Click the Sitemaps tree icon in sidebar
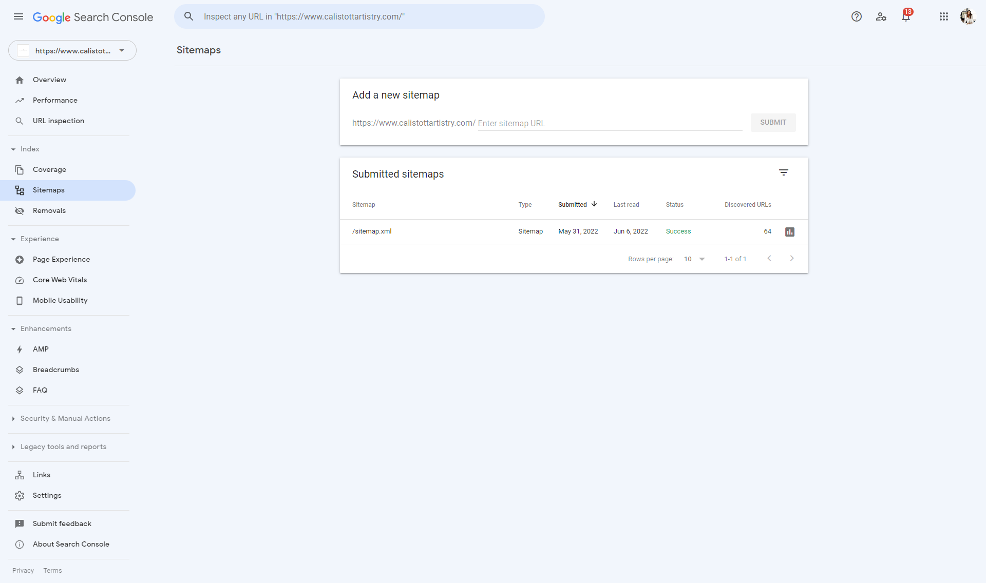 pos(20,190)
